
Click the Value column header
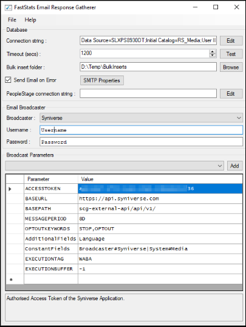(160, 179)
